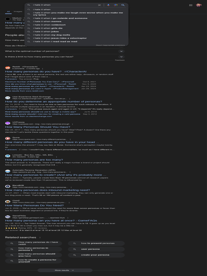207x276 pixels.
Task: Open 'How Many Personas Should You Have?' result
Action: click(38, 127)
